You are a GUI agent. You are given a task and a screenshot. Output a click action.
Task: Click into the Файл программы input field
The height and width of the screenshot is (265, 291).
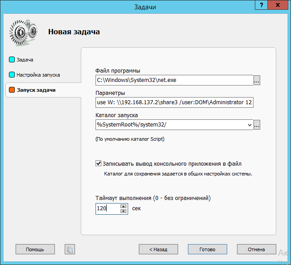pyautogui.click(x=174, y=80)
